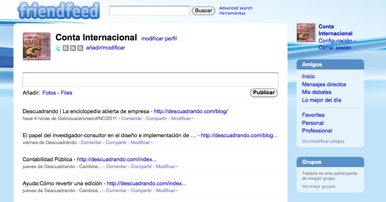Add Fotos to the post
The width and height of the screenshot is (386, 202).
click(49, 93)
